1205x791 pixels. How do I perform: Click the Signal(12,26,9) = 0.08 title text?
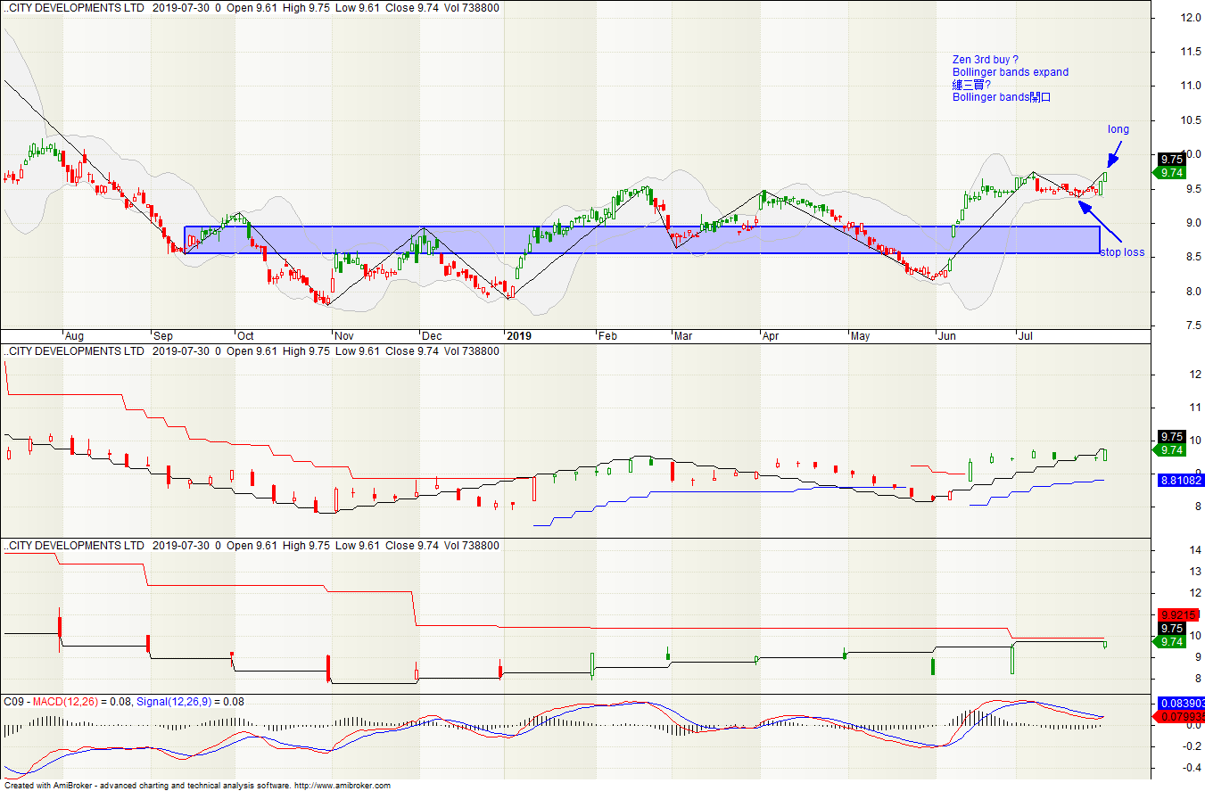tap(190, 702)
